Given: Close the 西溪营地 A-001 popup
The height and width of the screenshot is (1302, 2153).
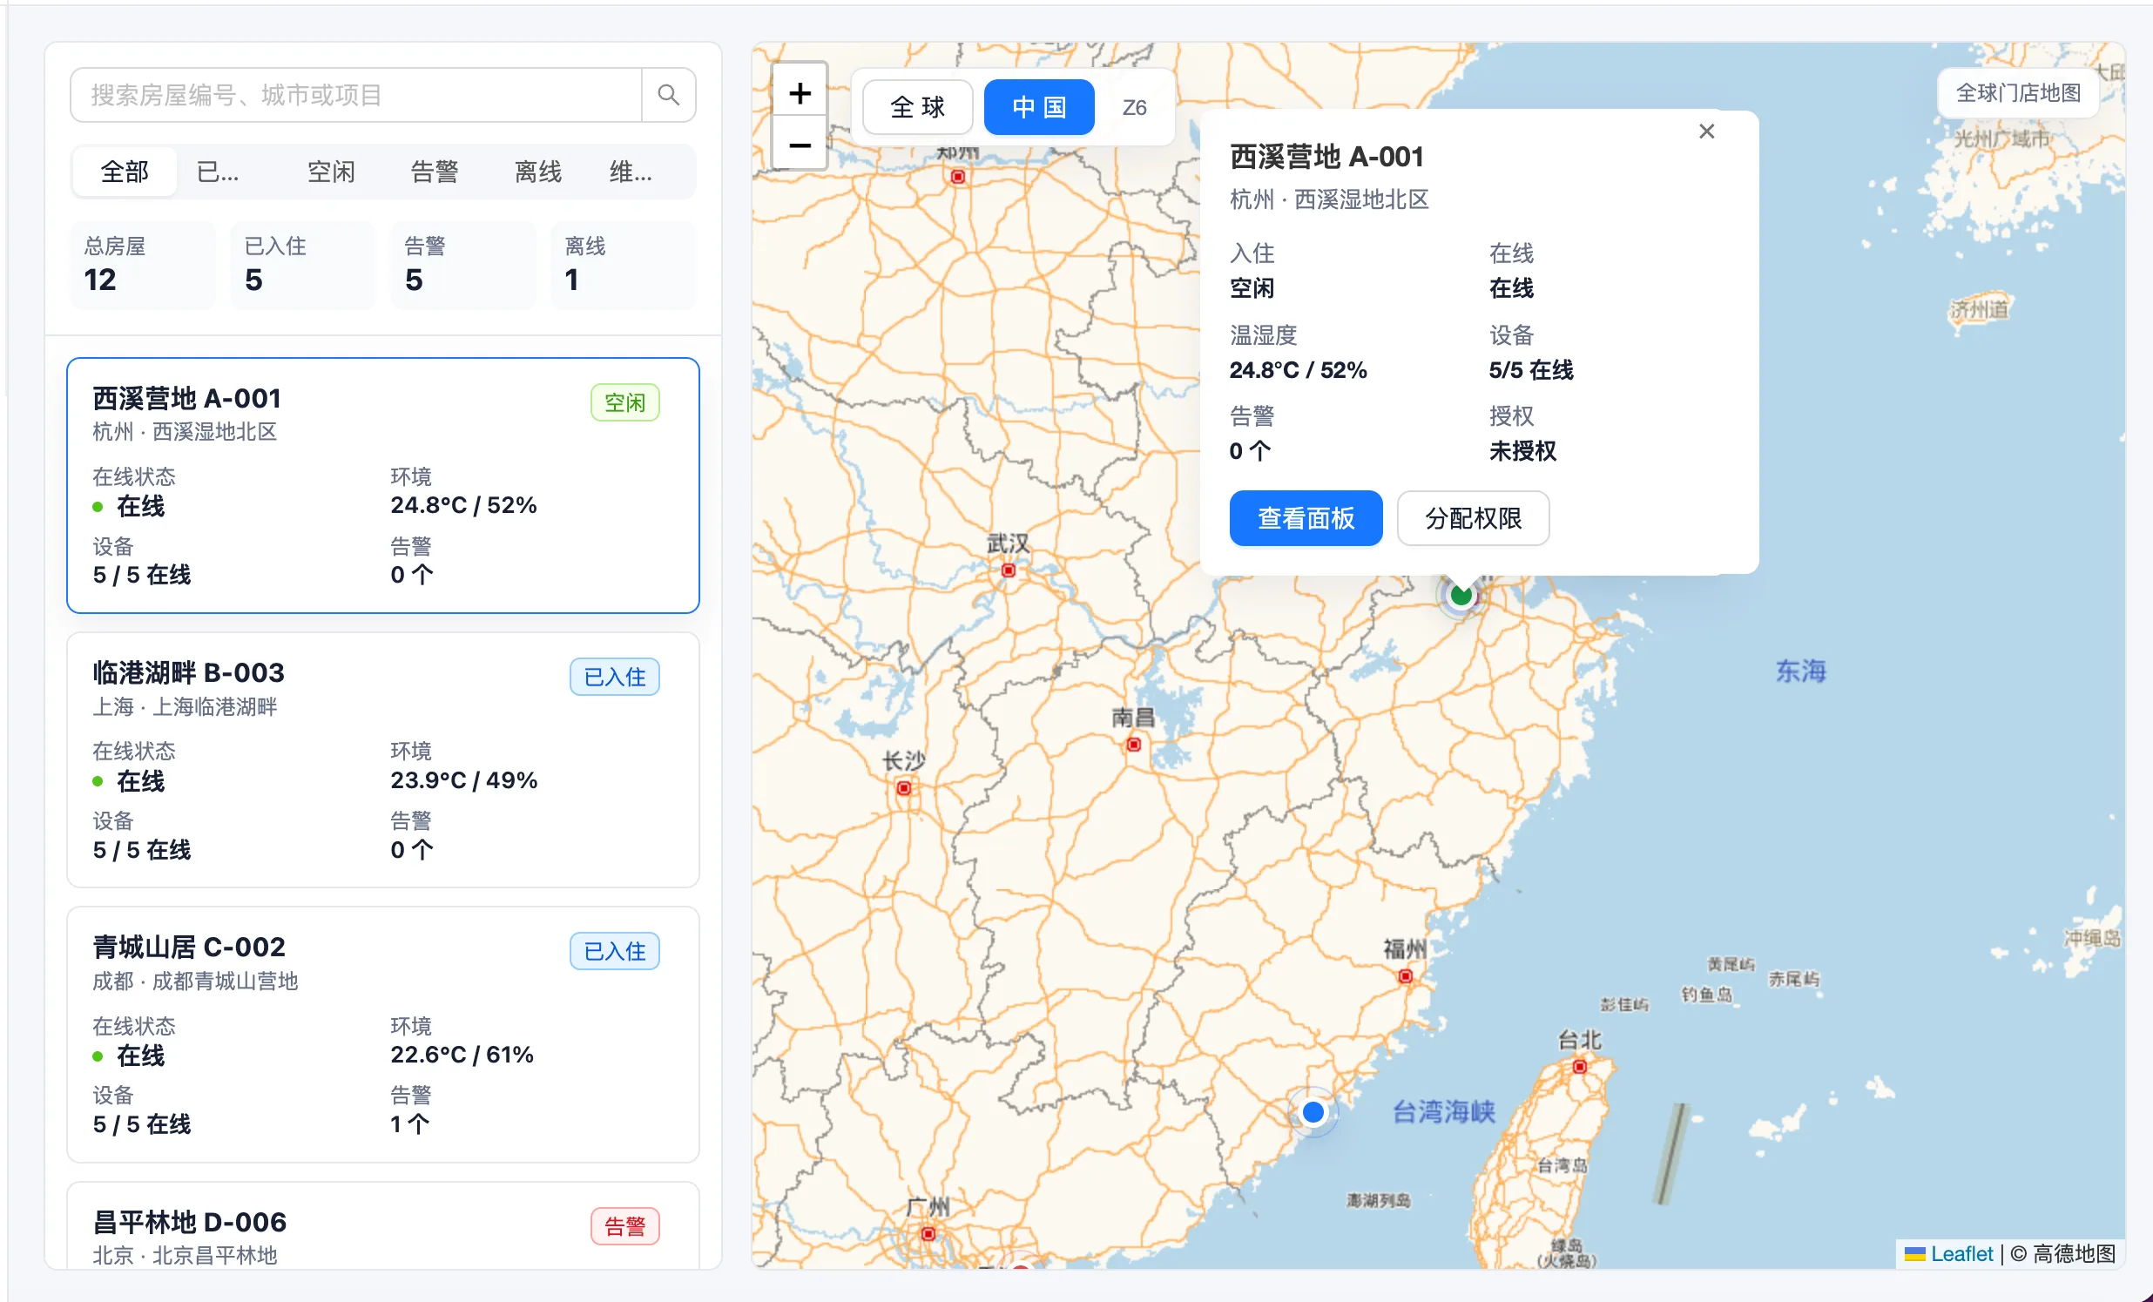Looking at the screenshot, I should coord(1706,132).
